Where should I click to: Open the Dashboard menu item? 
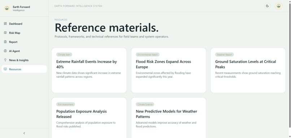point(24,24)
